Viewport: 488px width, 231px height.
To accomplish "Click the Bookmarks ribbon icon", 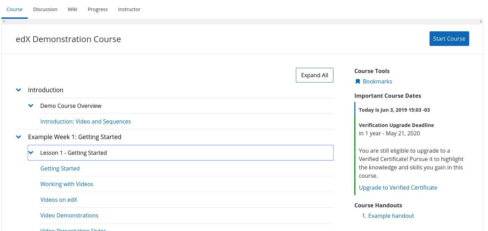I will point(357,82).
